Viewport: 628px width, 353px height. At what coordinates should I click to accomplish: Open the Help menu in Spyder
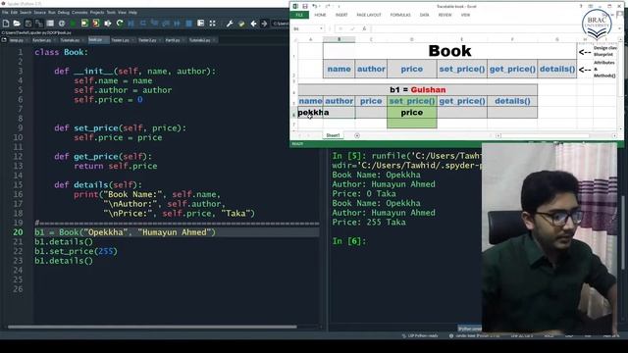132,13
